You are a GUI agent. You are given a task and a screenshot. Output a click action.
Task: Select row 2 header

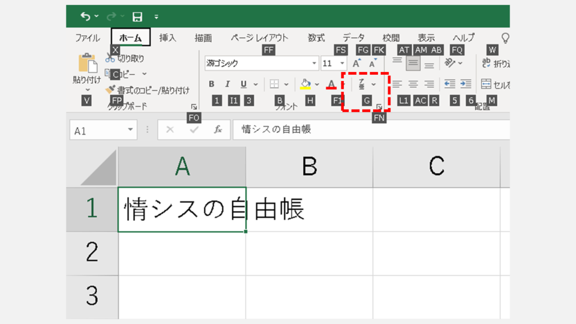[x=92, y=253]
